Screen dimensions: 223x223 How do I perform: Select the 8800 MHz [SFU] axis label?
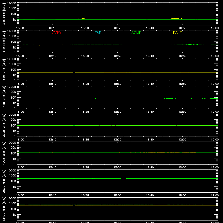pos(4,181)
